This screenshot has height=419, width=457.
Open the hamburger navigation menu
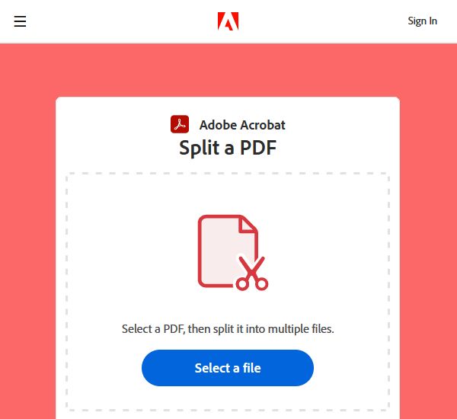coord(20,21)
